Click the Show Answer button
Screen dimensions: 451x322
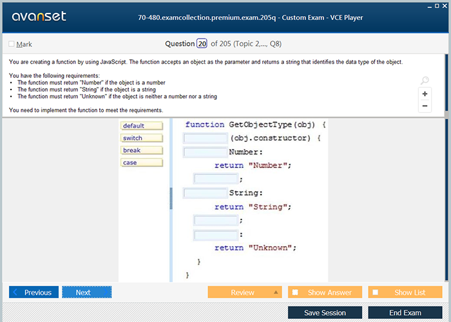click(325, 292)
